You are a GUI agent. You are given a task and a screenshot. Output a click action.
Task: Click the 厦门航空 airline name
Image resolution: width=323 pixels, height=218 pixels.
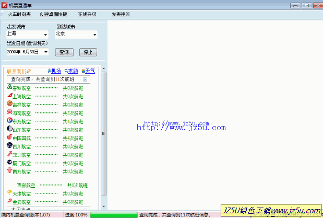click(x=21, y=163)
